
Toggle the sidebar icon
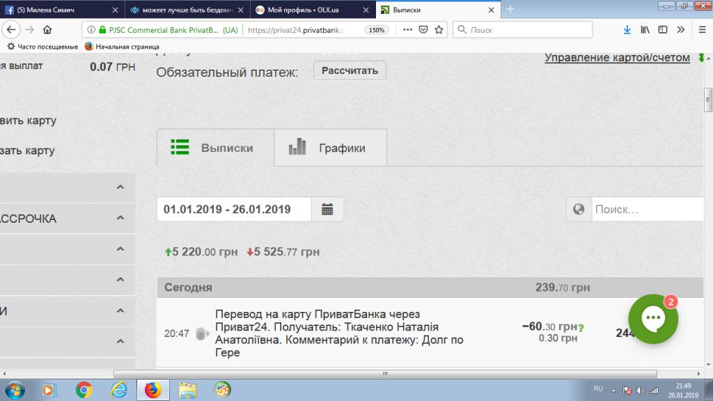[x=663, y=29]
